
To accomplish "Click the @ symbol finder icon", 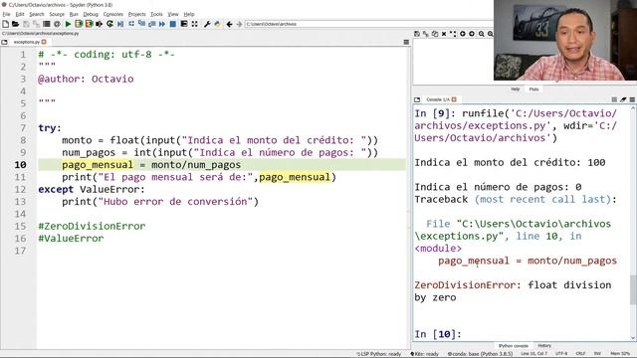I will [x=57, y=24].
